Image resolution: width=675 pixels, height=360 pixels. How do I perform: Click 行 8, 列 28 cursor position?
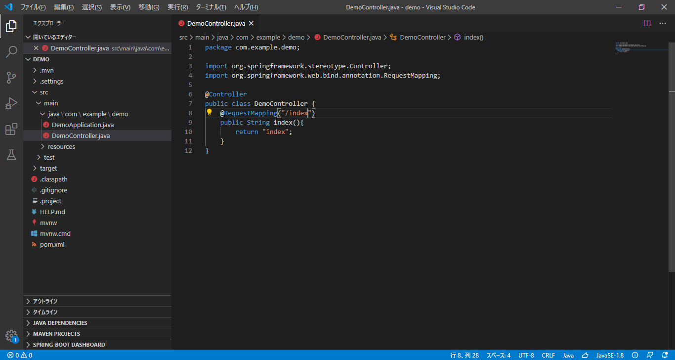point(464,355)
